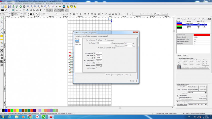Enable 'Показать данные с ВВН Лазера' checkbox

pos(97,48)
